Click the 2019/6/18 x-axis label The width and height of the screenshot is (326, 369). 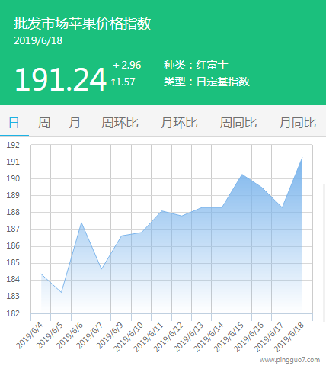pos(289,337)
